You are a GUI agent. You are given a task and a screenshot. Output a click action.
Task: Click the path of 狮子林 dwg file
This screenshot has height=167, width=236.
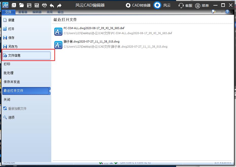[115, 47]
